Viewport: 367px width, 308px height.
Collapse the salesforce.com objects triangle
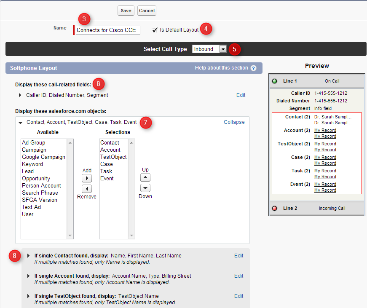click(x=21, y=123)
